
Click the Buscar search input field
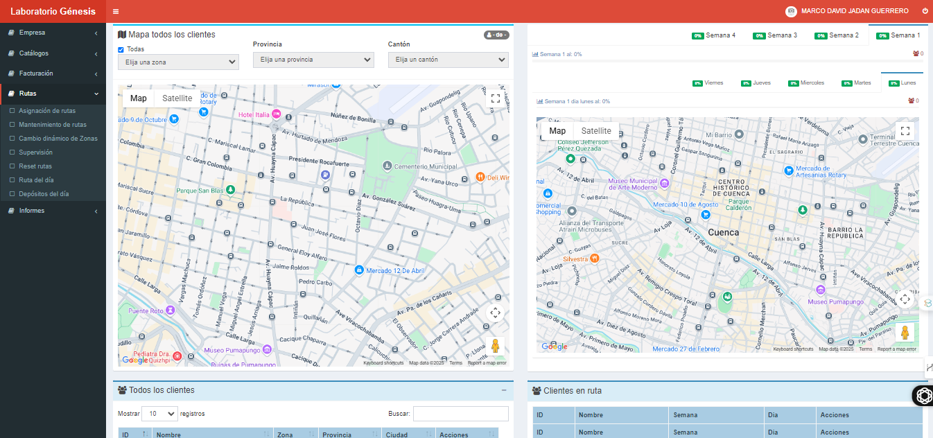click(x=460, y=414)
